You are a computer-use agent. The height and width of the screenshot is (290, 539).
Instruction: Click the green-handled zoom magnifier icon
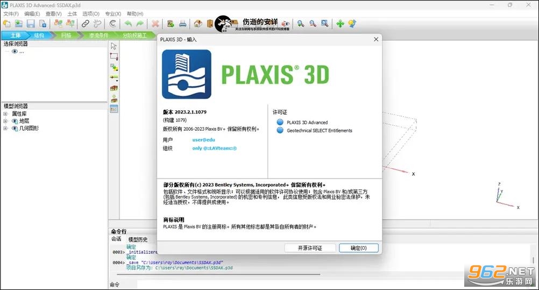click(x=301, y=24)
